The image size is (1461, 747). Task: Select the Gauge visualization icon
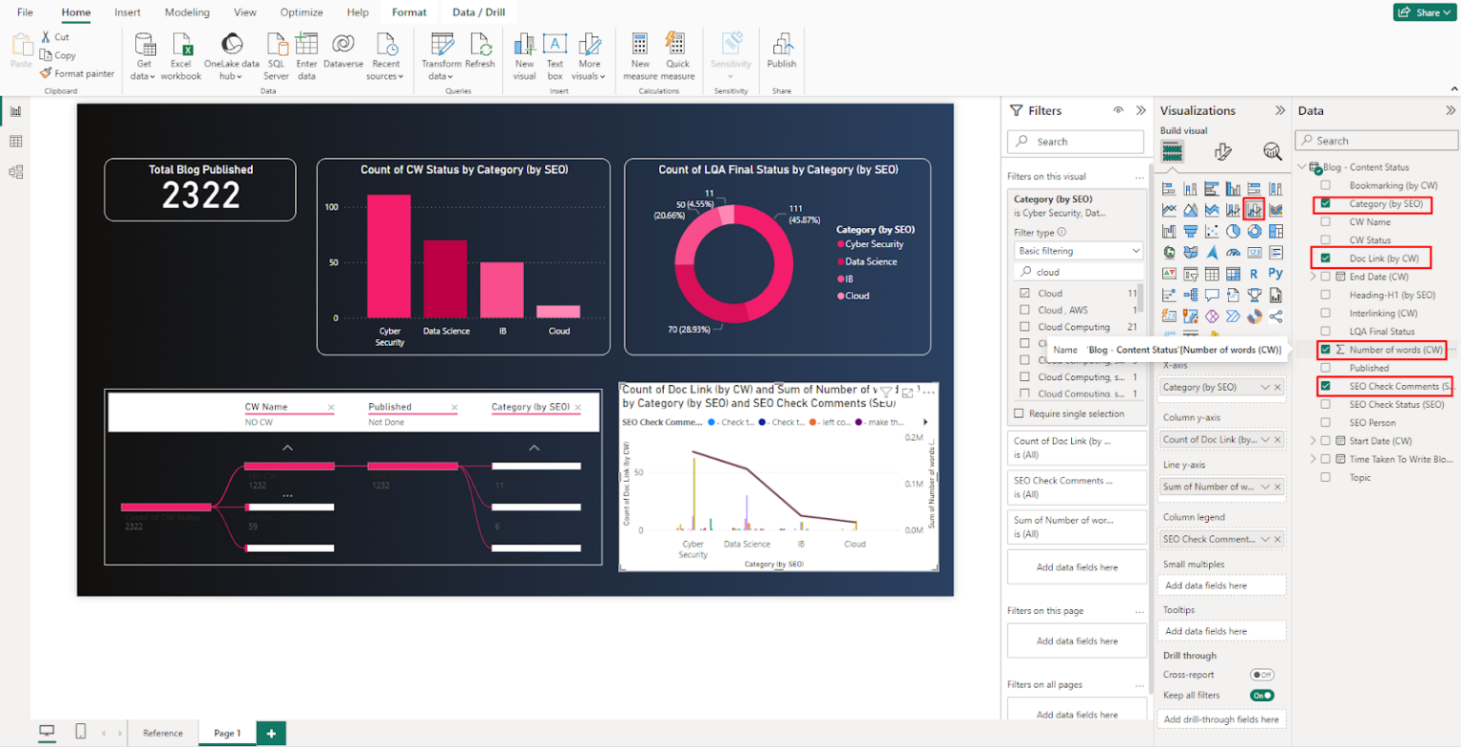pos(1233,253)
